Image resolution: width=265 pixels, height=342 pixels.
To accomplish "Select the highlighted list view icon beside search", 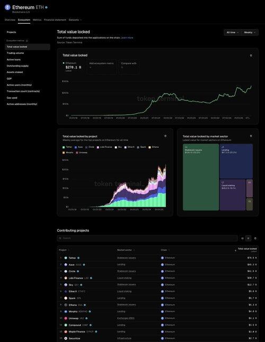I will pyautogui.click(x=248, y=238).
